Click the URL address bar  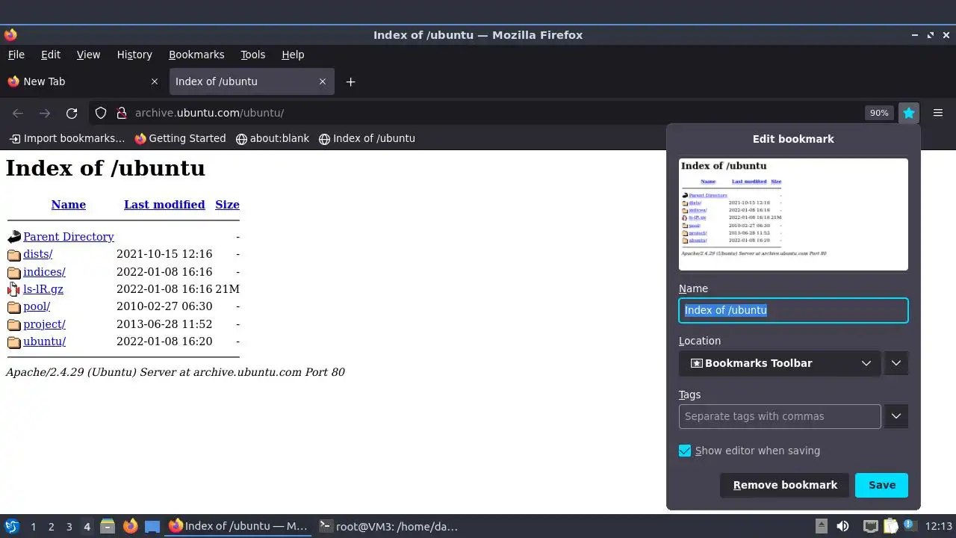(x=493, y=113)
